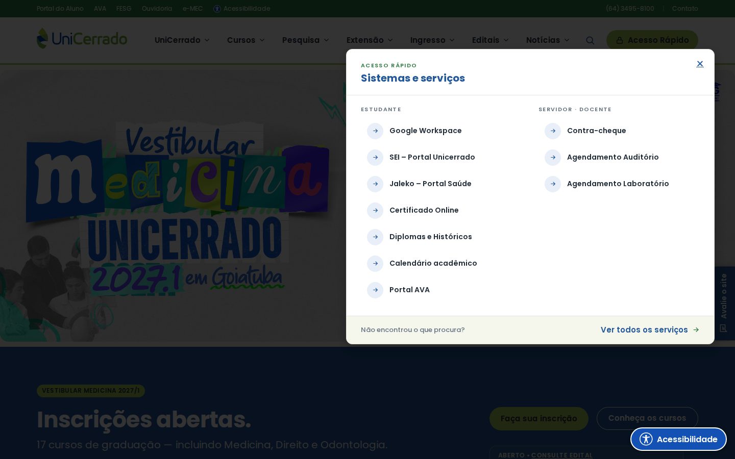735x459 pixels.
Task: Click the arrow icon beside Jaleko – Portal Saúde
Action: tap(375, 184)
